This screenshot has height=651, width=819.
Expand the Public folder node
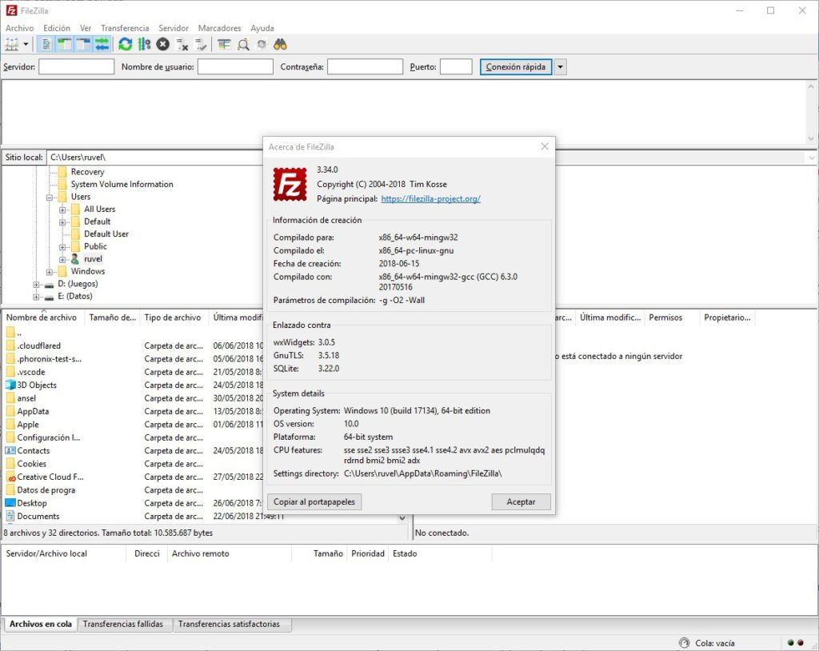[x=62, y=247]
